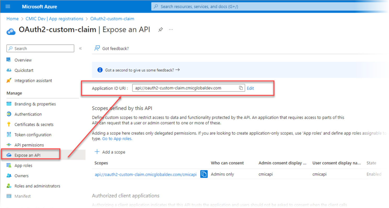
Task: Click the Scopes column header
Action: (101, 163)
